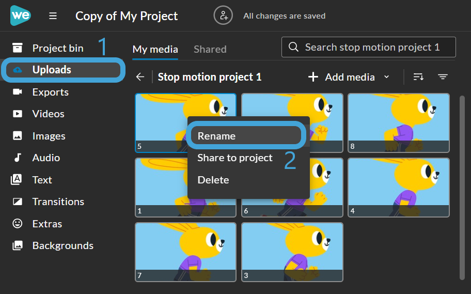Open the sort order icon
Screen dimensions: 471x294
418,77
